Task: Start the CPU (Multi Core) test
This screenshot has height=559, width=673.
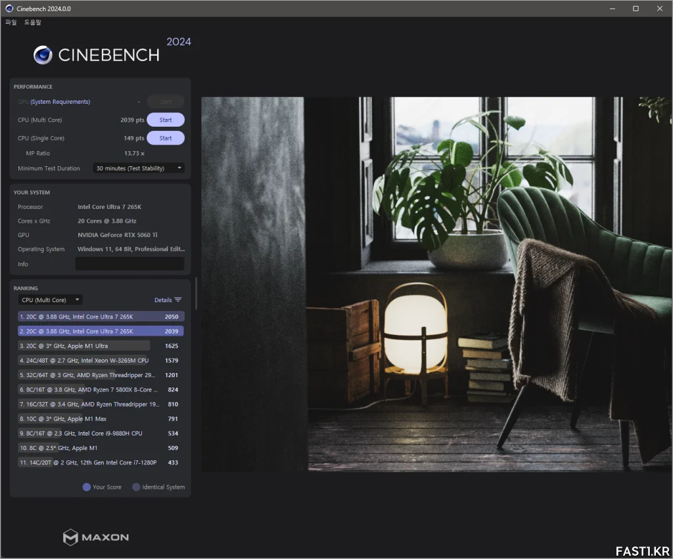Action: coord(166,120)
